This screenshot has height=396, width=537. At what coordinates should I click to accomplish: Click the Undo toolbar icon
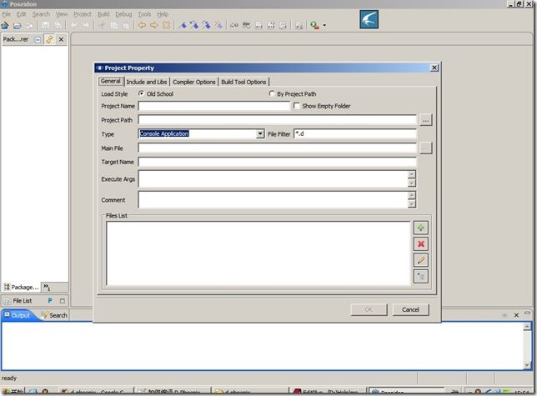coord(73,25)
